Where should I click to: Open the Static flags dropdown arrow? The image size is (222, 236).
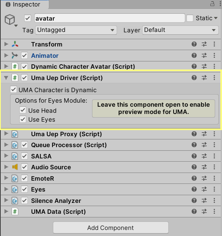[216, 18]
